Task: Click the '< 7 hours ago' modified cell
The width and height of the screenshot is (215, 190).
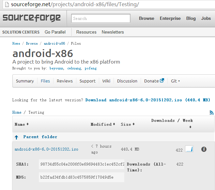Action: [101, 149]
